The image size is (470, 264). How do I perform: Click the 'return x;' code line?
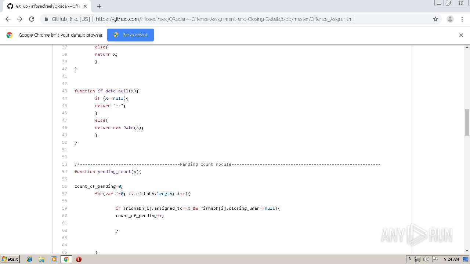coord(106,54)
